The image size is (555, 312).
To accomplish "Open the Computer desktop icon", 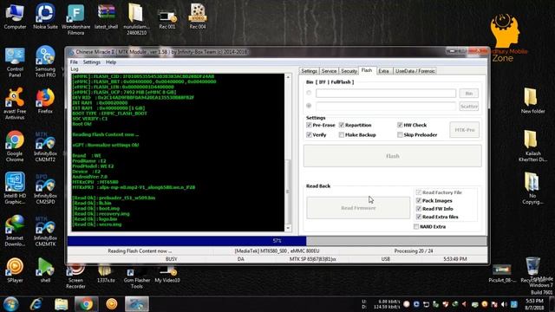I will (x=15, y=16).
